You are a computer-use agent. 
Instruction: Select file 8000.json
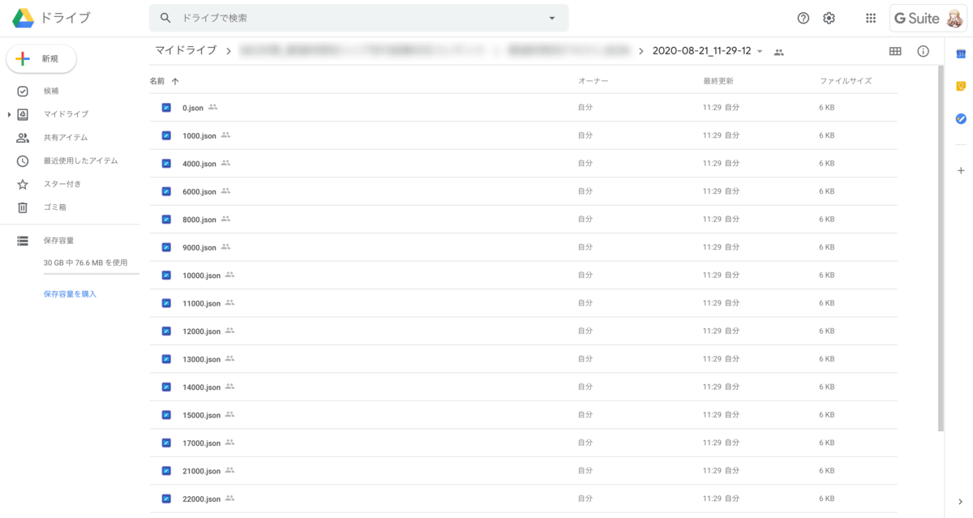(523, 219)
